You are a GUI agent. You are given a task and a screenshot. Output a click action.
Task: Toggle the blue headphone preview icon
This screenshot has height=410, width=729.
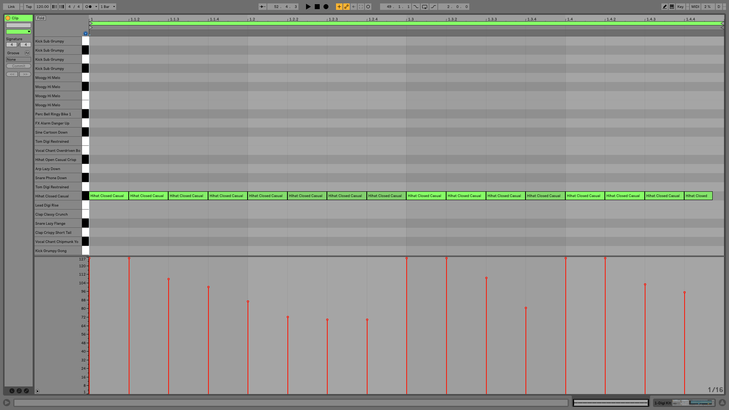[x=85, y=33]
